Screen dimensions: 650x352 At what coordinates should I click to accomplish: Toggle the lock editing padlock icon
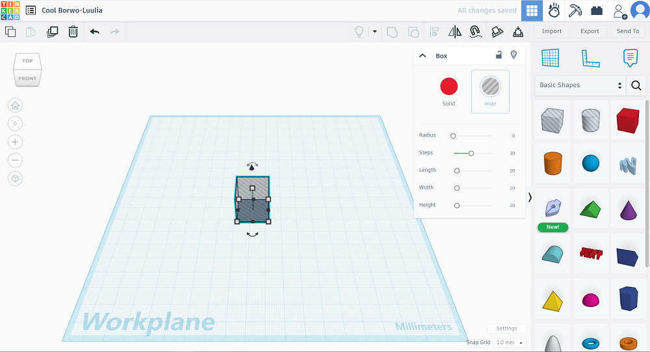[499, 55]
